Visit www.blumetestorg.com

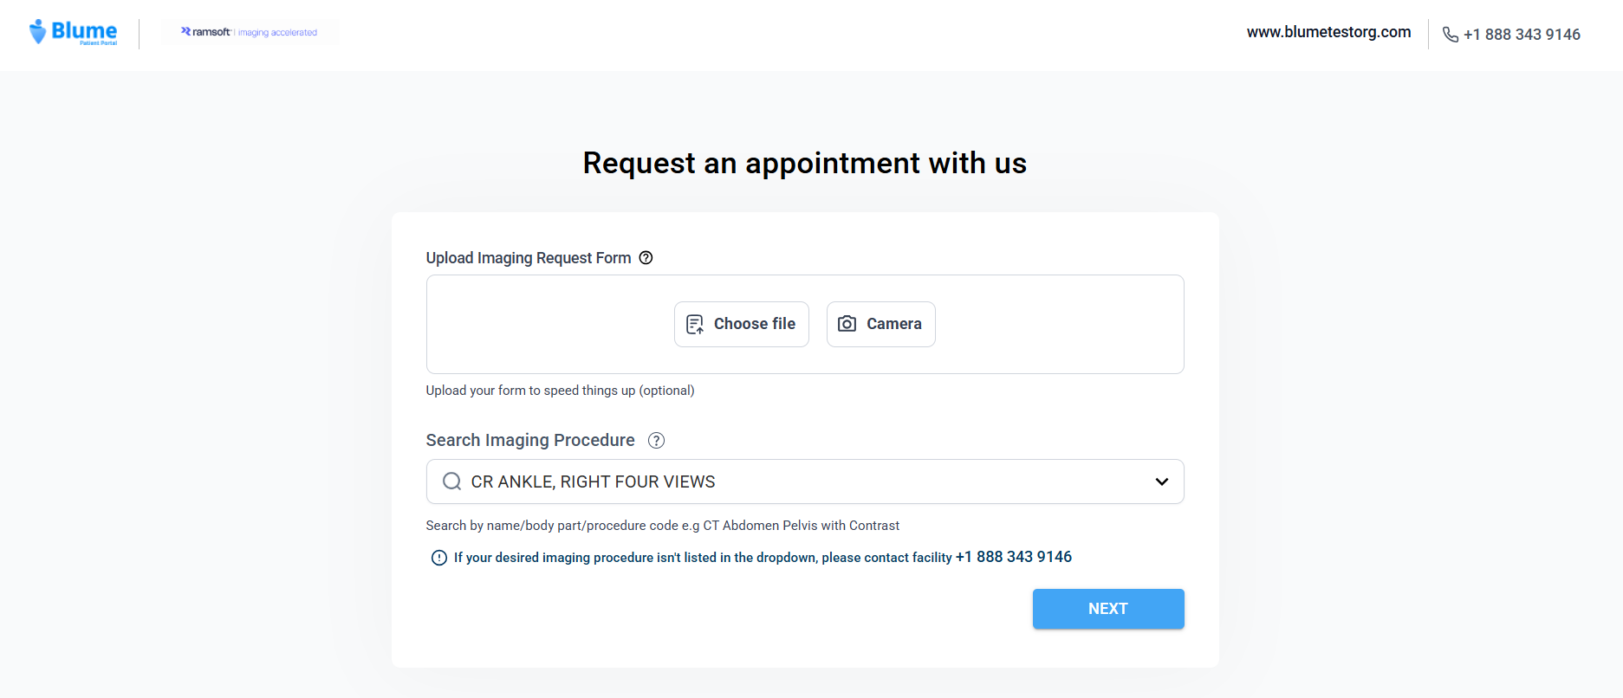[x=1328, y=32]
